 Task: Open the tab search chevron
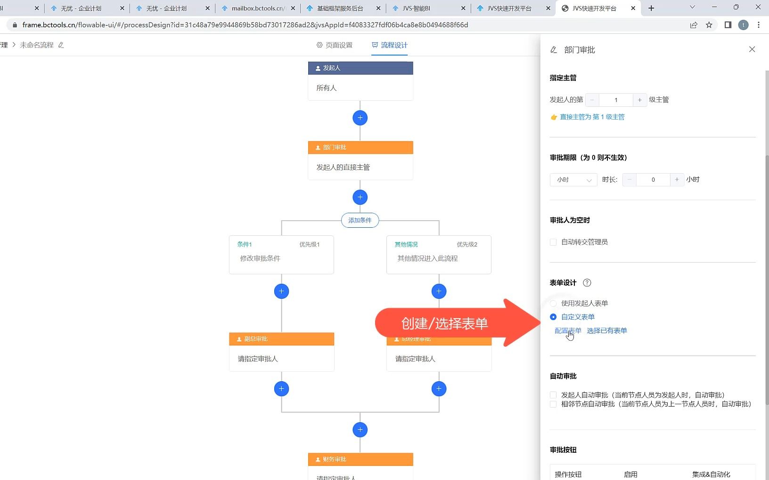692,7
